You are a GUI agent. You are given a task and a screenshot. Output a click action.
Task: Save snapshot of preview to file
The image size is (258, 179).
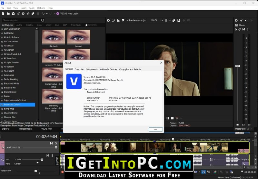pyautogui.click(x=179, y=20)
